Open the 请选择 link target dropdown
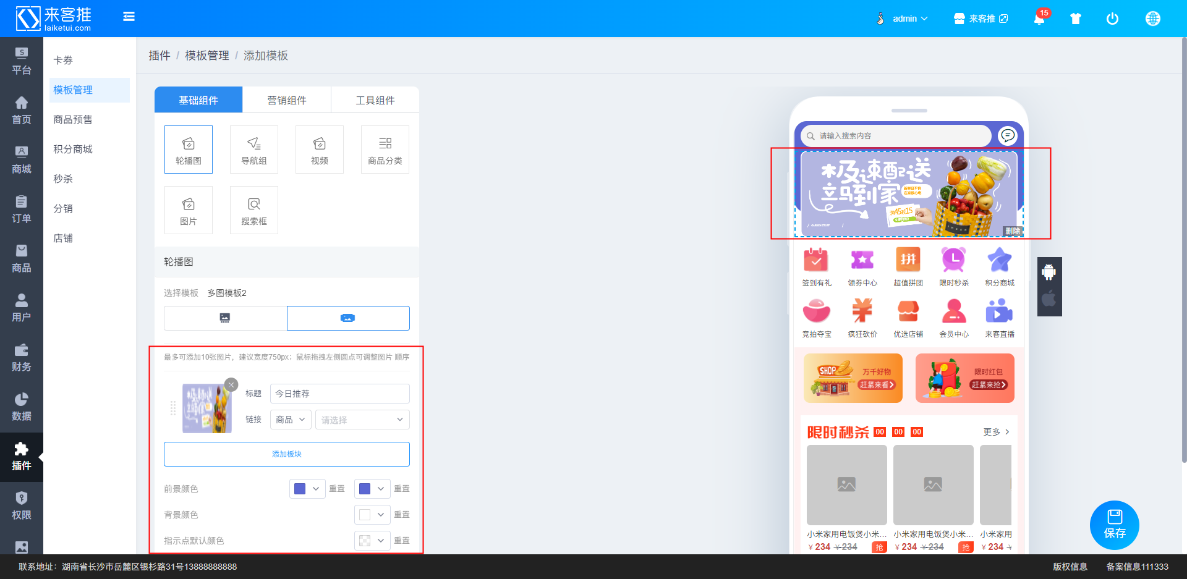 362,420
